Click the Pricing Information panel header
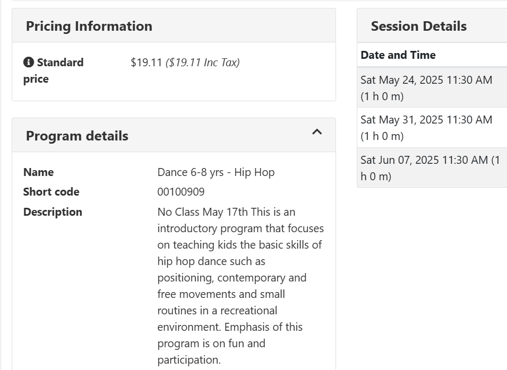 click(x=89, y=26)
